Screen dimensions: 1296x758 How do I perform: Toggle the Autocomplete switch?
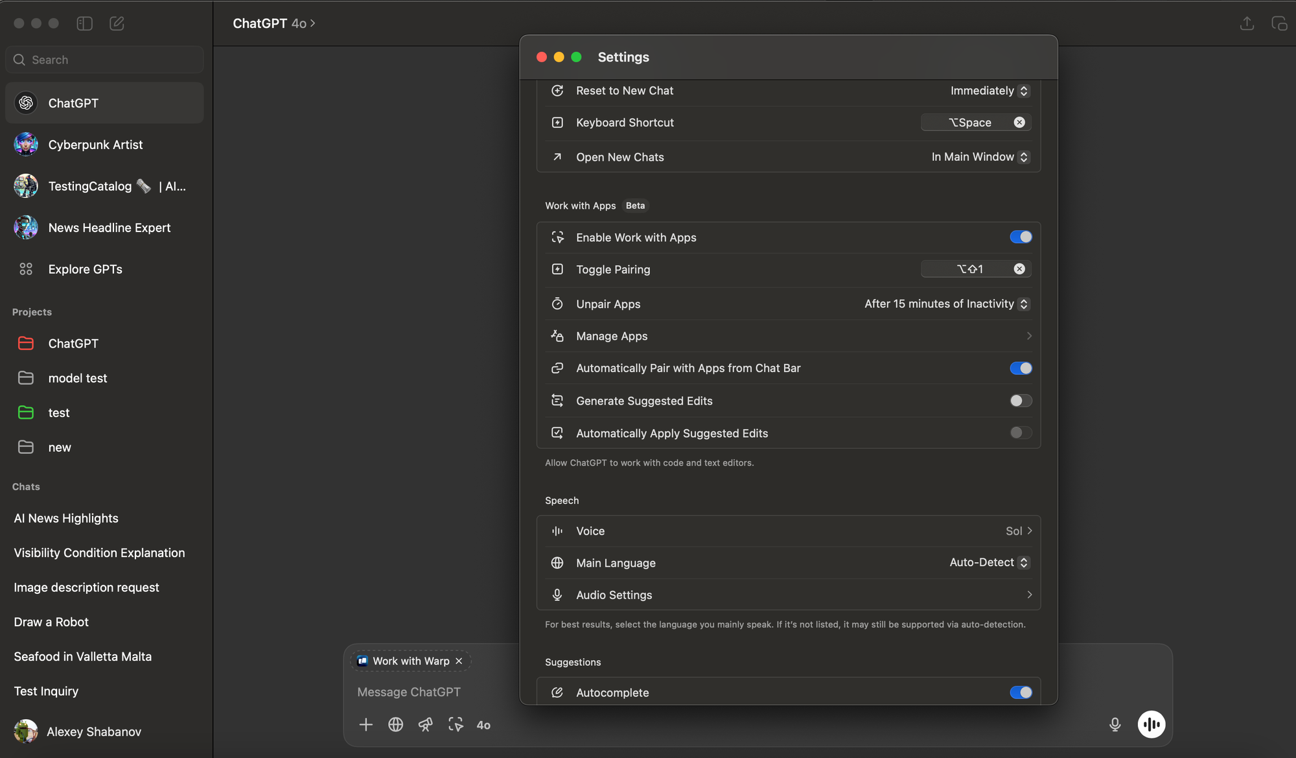1021,693
